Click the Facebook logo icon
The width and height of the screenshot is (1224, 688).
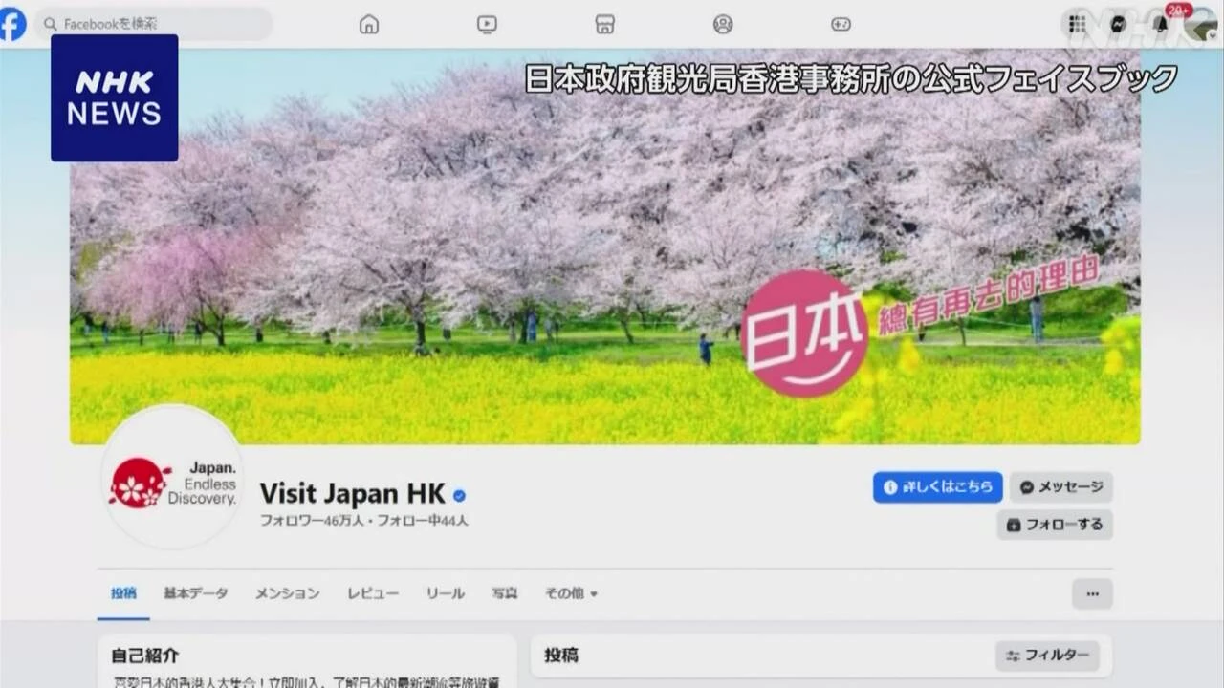pos(12,24)
